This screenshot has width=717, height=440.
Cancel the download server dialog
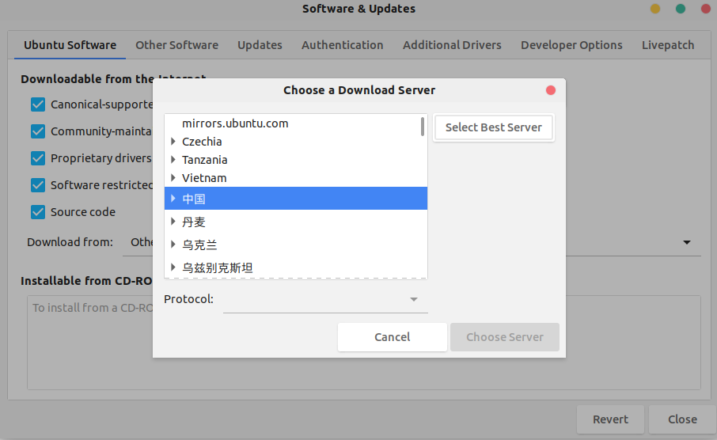click(x=393, y=337)
